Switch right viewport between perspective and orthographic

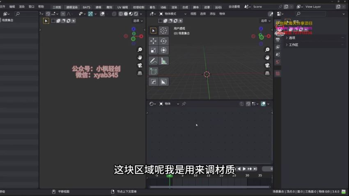(267, 73)
